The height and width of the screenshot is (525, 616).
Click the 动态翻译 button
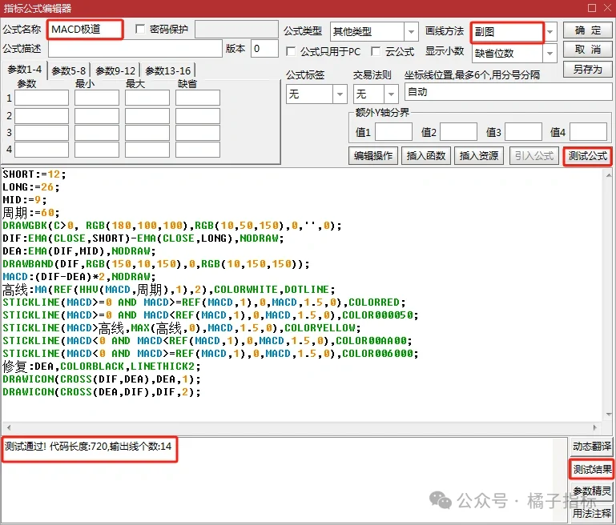click(591, 446)
